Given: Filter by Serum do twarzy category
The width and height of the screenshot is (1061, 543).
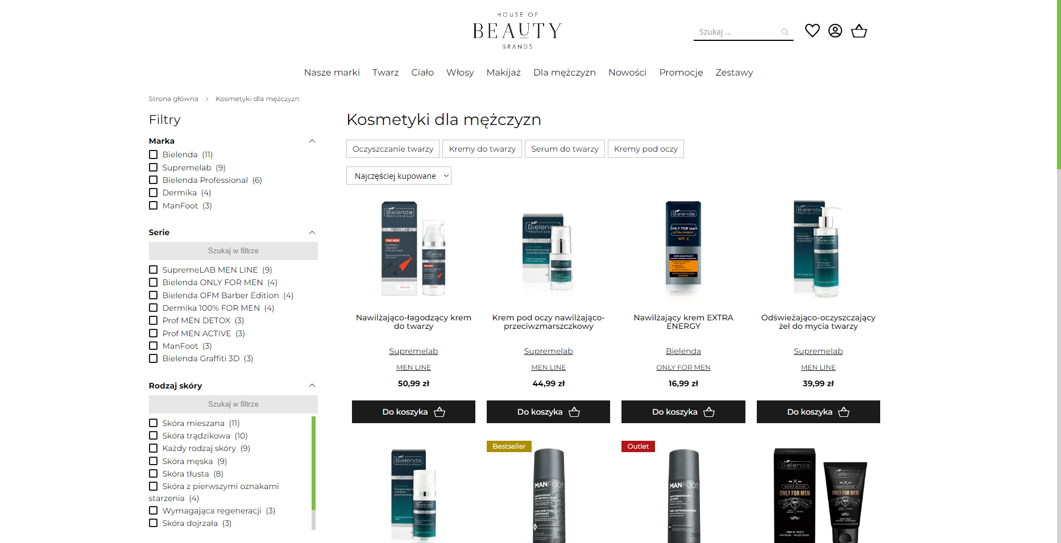Looking at the screenshot, I should pyautogui.click(x=565, y=149).
